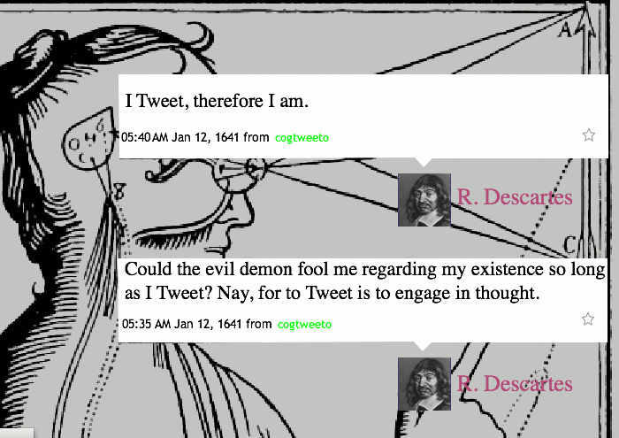Star the evil demon tweet
Image resolution: width=619 pixels, height=438 pixels.
pyautogui.click(x=588, y=319)
